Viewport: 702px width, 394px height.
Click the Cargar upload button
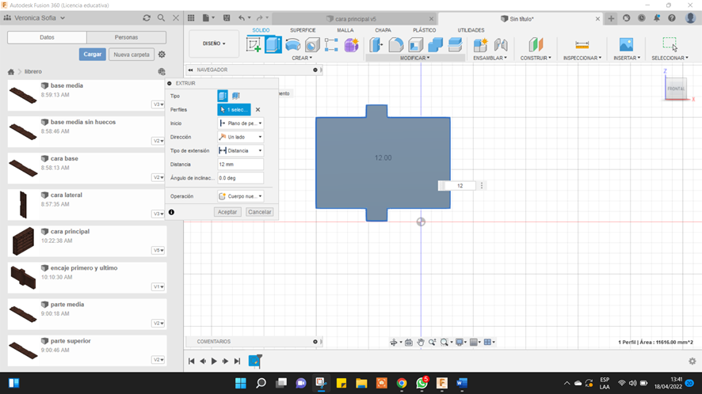pos(93,55)
